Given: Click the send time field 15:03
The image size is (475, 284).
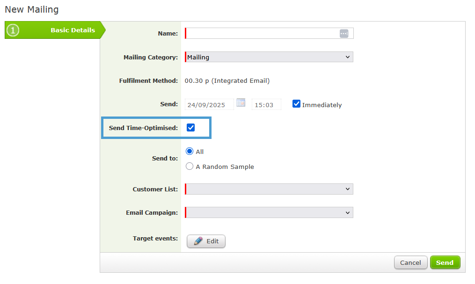Looking at the screenshot, I should tap(266, 105).
